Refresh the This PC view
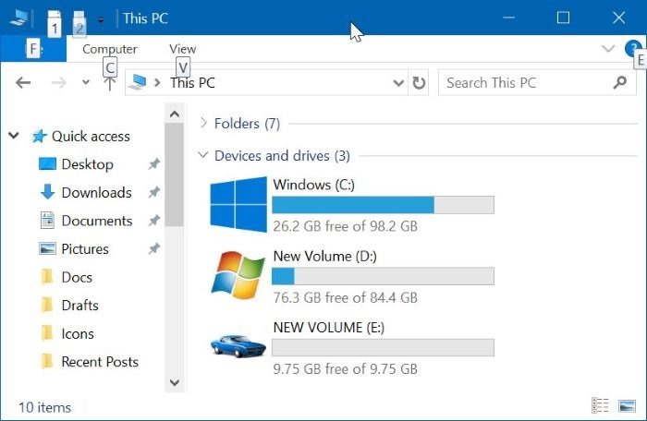 point(419,82)
